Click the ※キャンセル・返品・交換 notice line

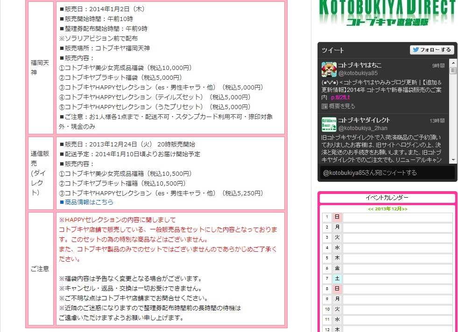[x=131, y=289]
